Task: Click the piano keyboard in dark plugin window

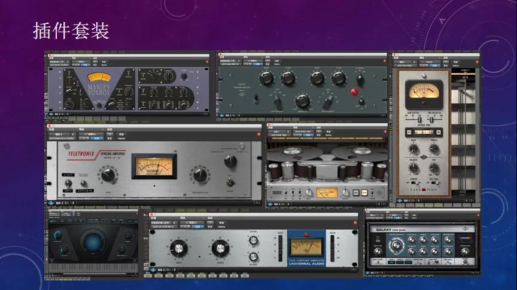Action: pyautogui.click(x=93, y=267)
